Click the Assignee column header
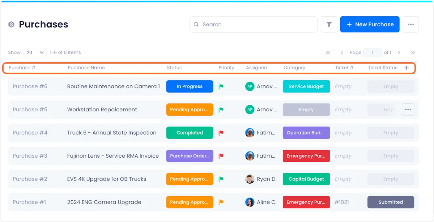The image size is (434, 222). pos(256,68)
